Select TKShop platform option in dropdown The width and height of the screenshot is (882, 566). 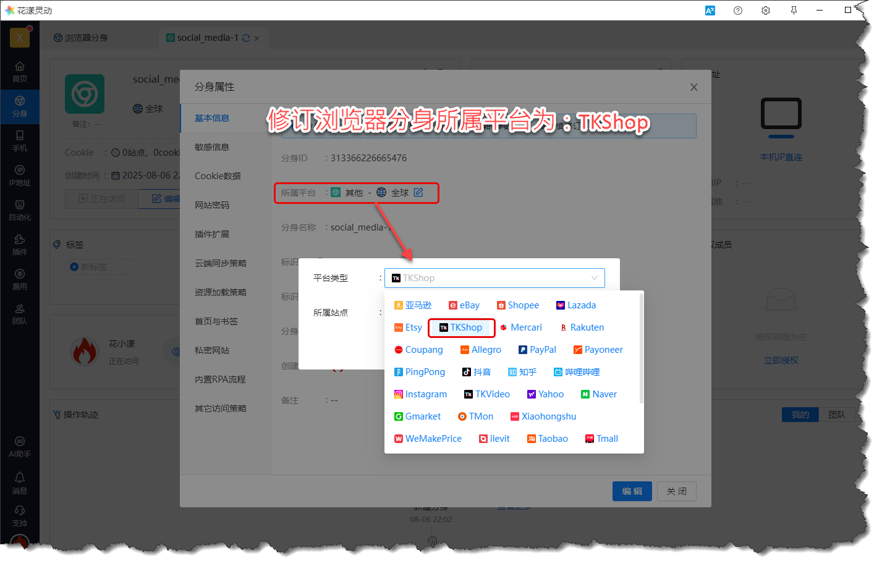(461, 327)
